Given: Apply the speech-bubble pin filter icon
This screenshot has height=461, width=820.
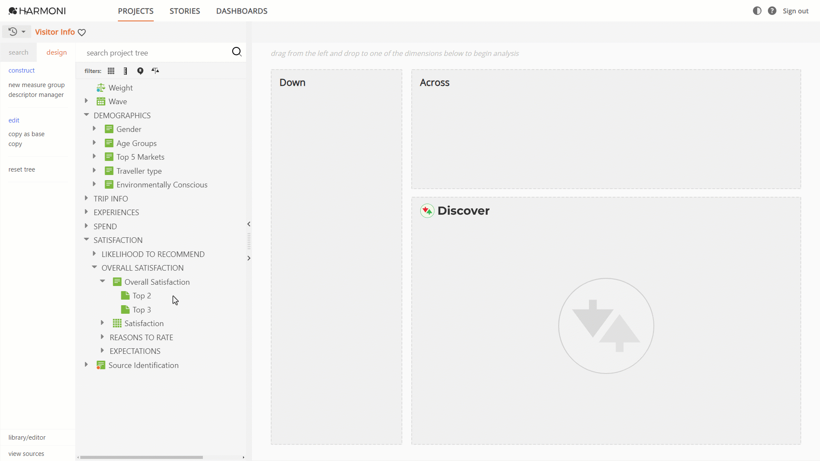Looking at the screenshot, I should [140, 71].
